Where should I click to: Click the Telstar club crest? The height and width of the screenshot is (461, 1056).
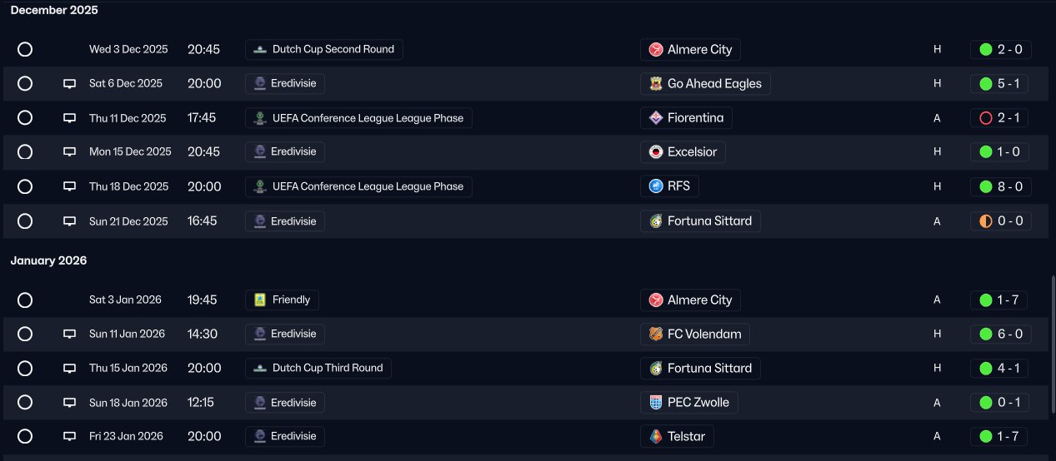(656, 437)
